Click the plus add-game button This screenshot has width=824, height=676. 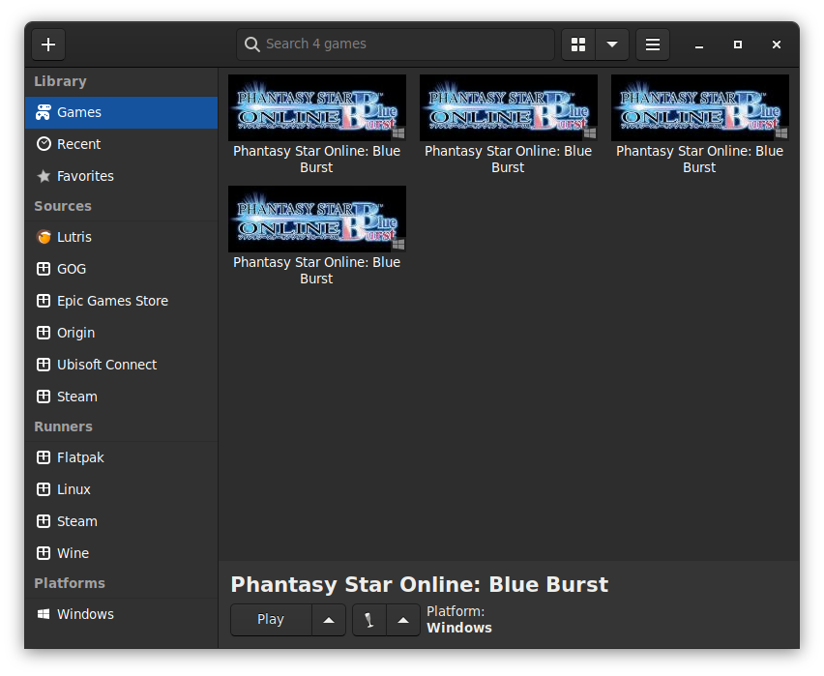48,44
